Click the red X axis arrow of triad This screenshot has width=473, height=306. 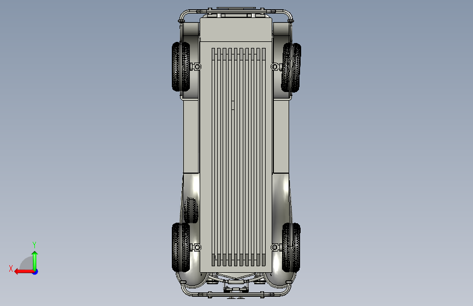[x=24, y=272]
